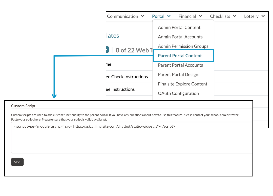Image resolution: width=273 pixels, height=196 pixels.
Task: Click inside the custom script text area
Action: point(132,138)
